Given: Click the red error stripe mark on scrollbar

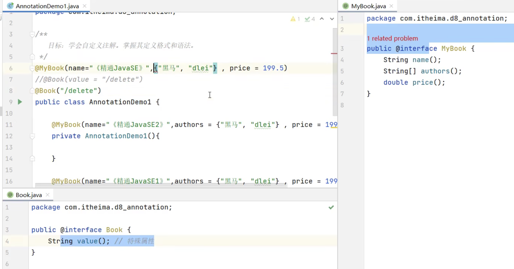Looking at the screenshot, I should click(334, 53).
